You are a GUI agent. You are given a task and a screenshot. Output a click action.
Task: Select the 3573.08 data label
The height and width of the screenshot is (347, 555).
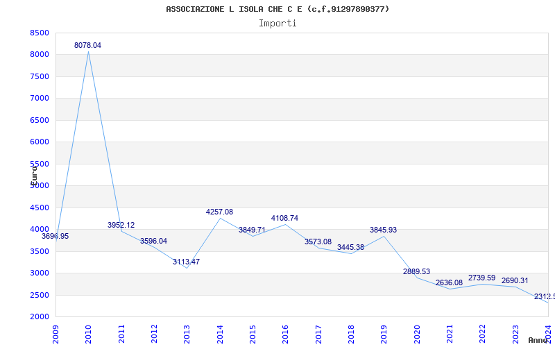pyautogui.click(x=318, y=242)
